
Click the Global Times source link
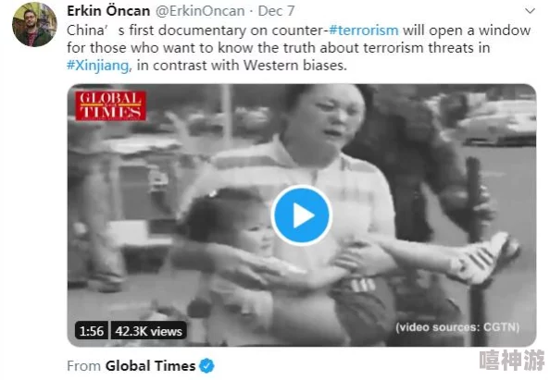pos(151,366)
